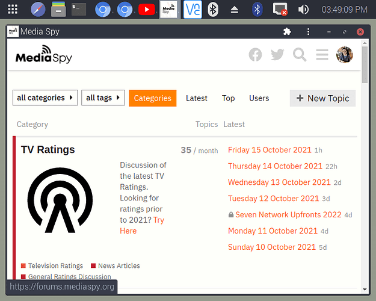Switch to the Latest tab

click(196, 98)
